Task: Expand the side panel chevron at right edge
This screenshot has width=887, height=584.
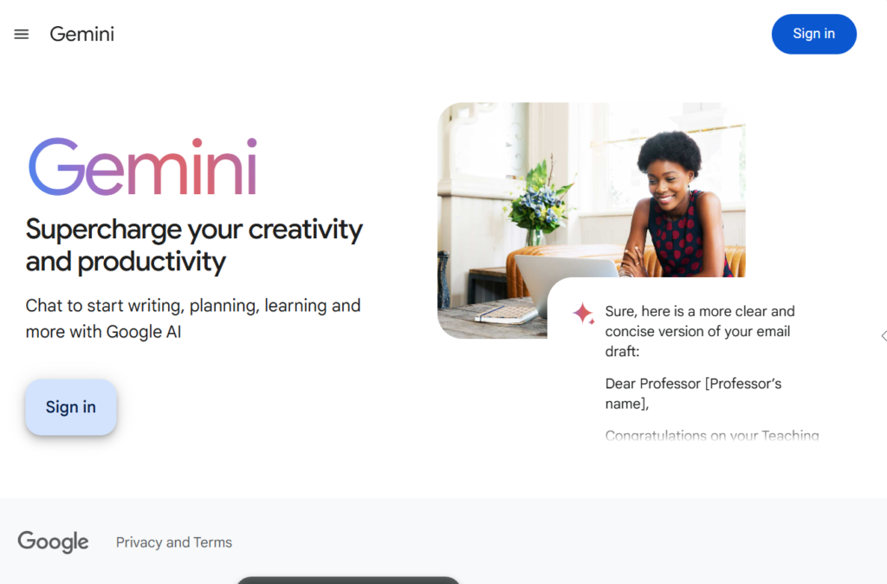Action: 883,336
